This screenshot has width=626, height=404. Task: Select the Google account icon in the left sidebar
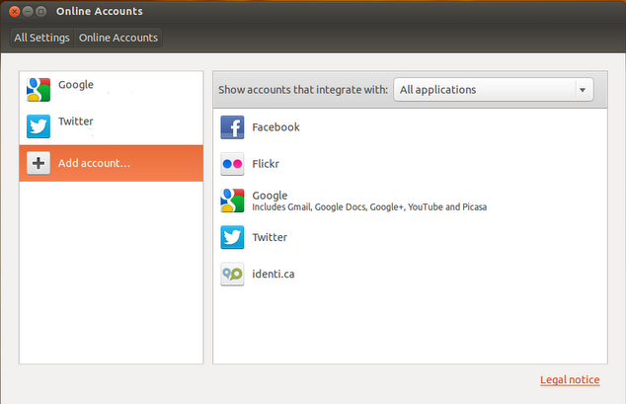point(39,89)
